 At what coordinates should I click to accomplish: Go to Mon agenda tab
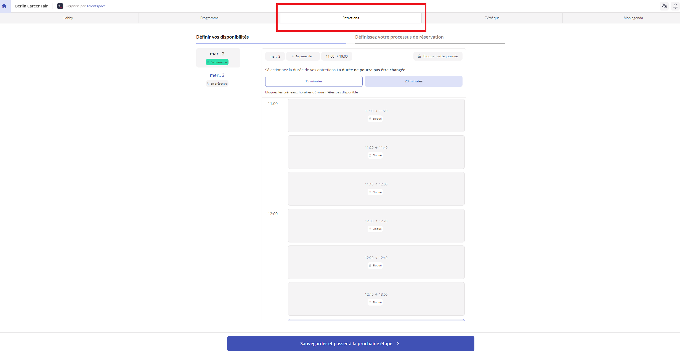pos(633,18)
